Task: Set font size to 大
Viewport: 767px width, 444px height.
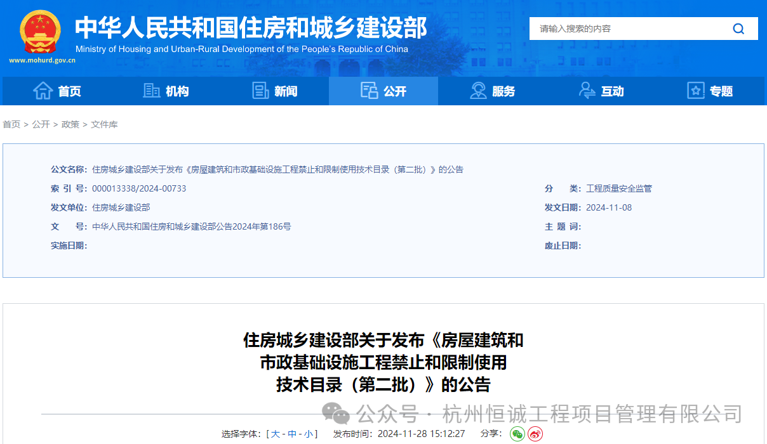Action: click(x=275, y=434)
